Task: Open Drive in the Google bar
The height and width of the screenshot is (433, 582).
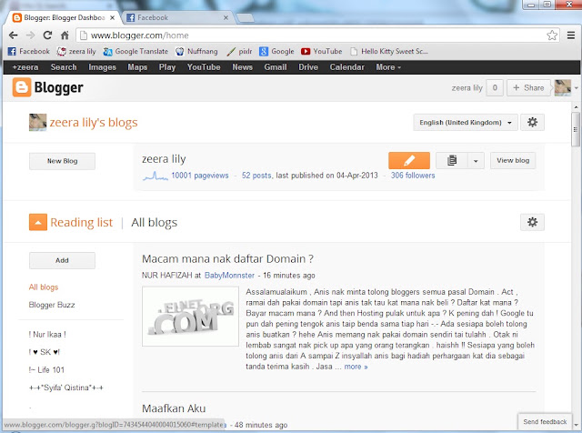Action: point(308,67)
